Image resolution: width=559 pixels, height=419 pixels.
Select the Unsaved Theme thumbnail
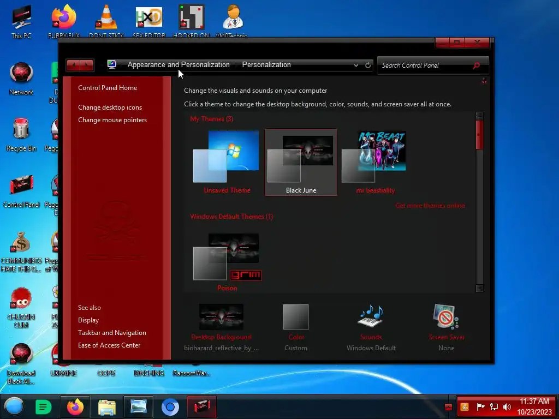(227, 162)
